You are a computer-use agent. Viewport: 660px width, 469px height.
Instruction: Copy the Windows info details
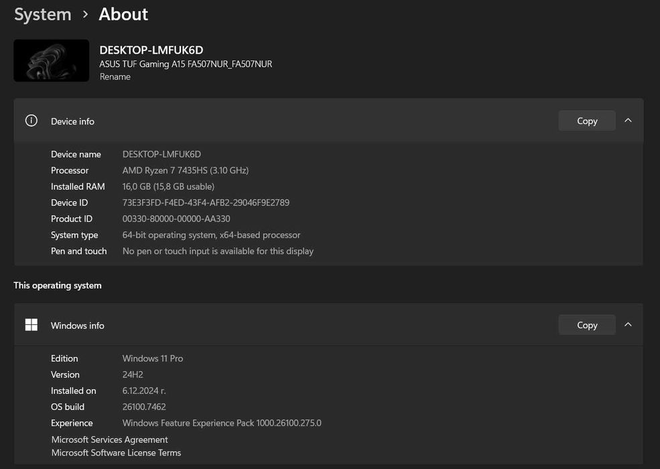(x=586, y=325)
